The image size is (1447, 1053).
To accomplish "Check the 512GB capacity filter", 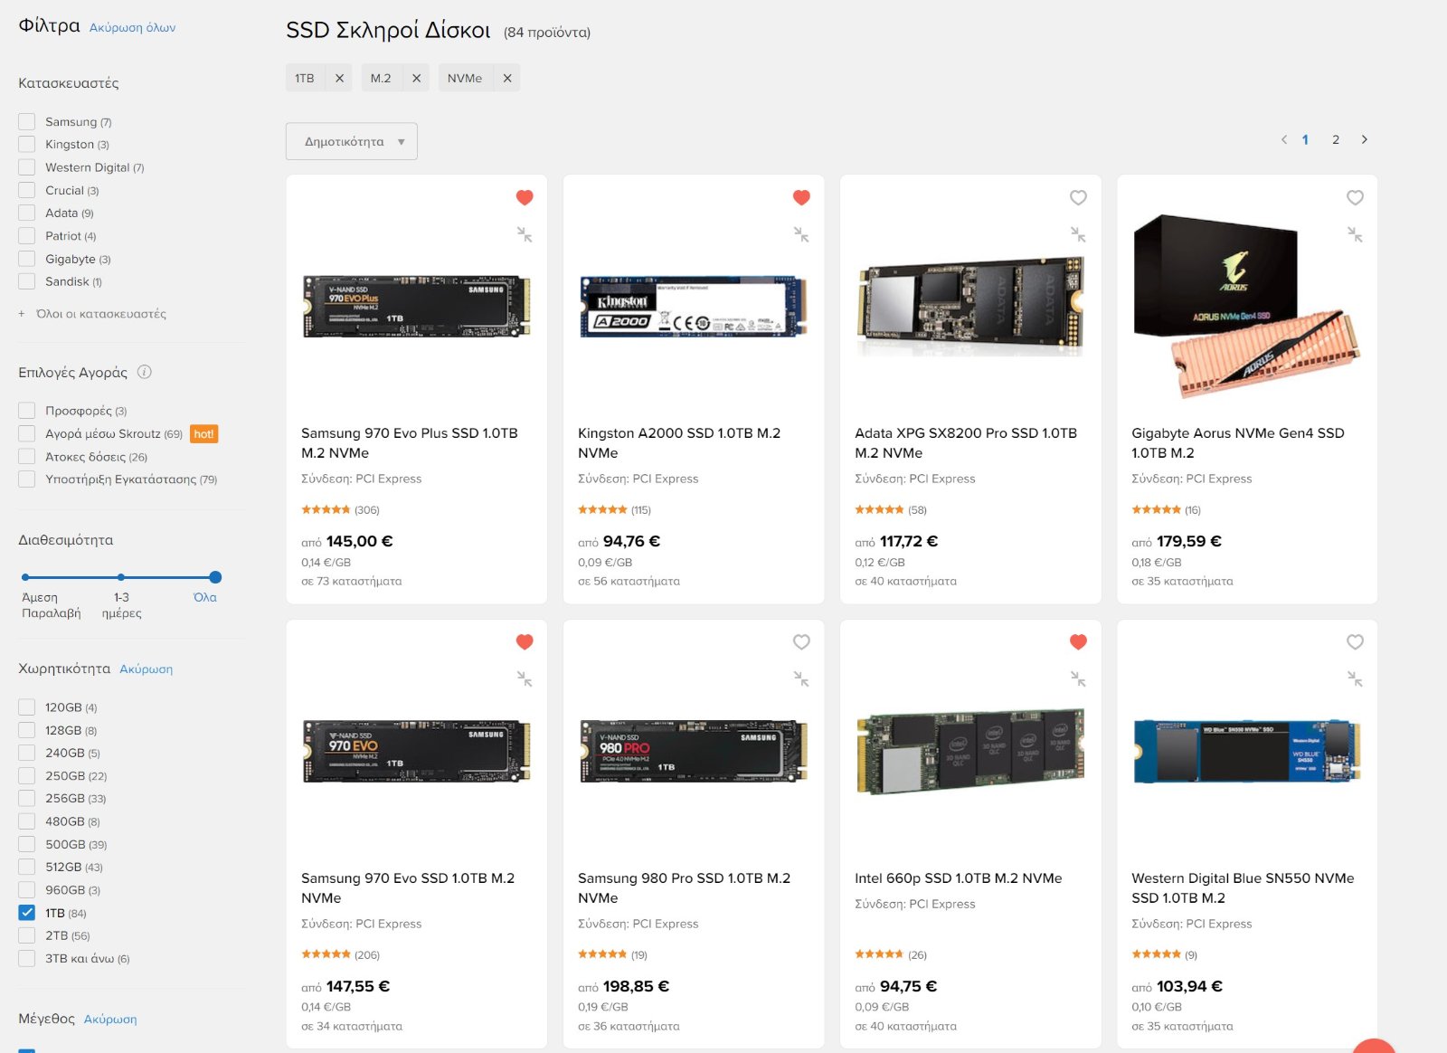I will 27,867.
